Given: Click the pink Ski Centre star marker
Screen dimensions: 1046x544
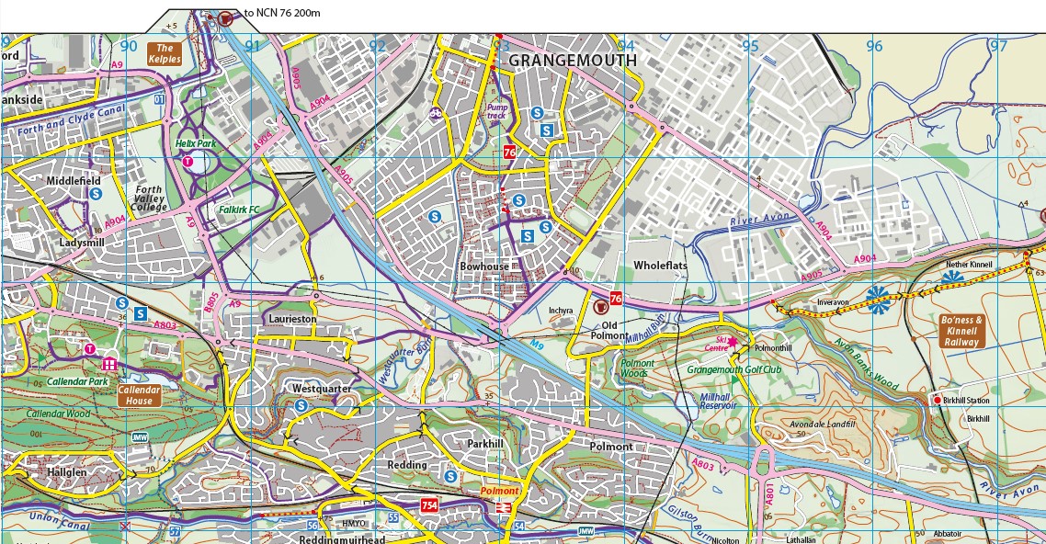Looking at the screenshot, I should [x=733, y=341].
